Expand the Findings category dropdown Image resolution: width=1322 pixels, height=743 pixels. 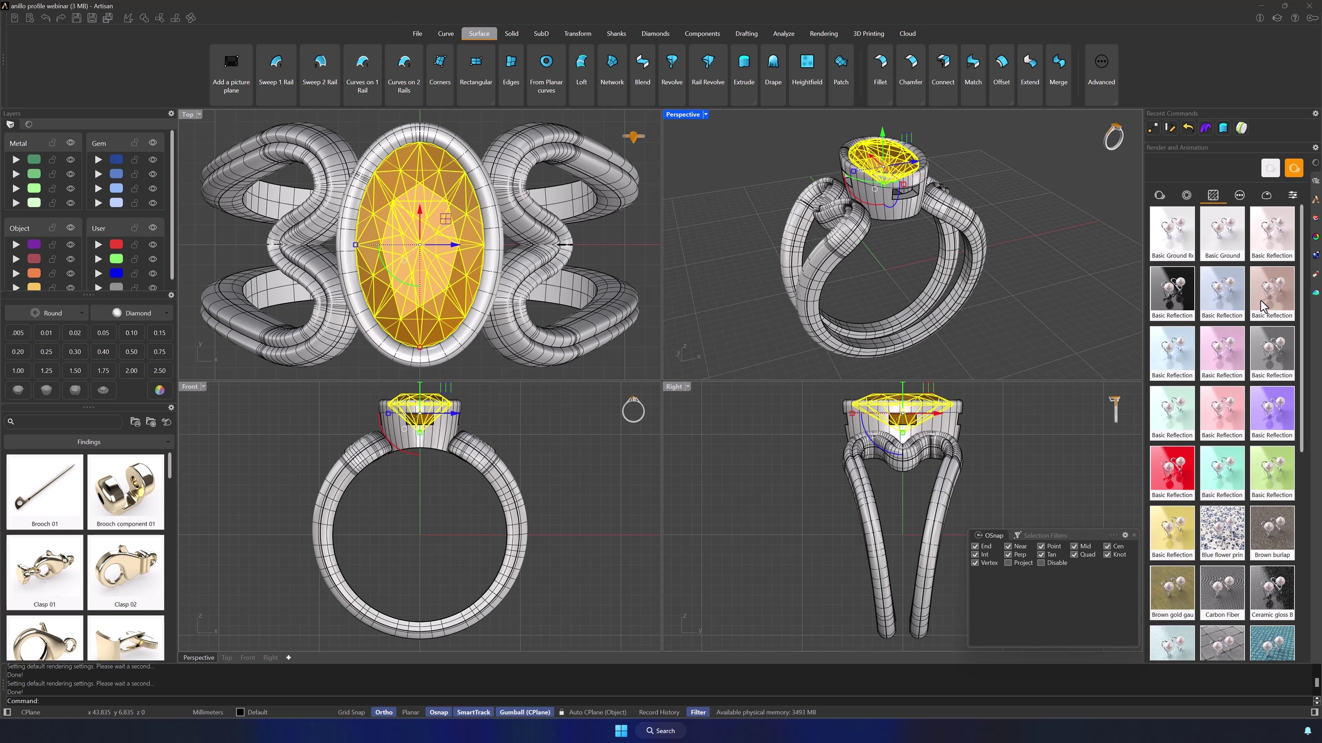[89, 442]
